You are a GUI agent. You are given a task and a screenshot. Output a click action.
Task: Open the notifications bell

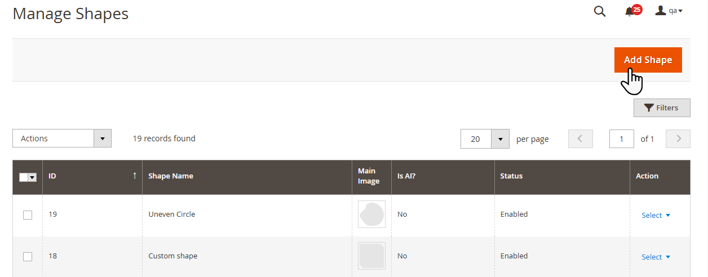[630, 12]
